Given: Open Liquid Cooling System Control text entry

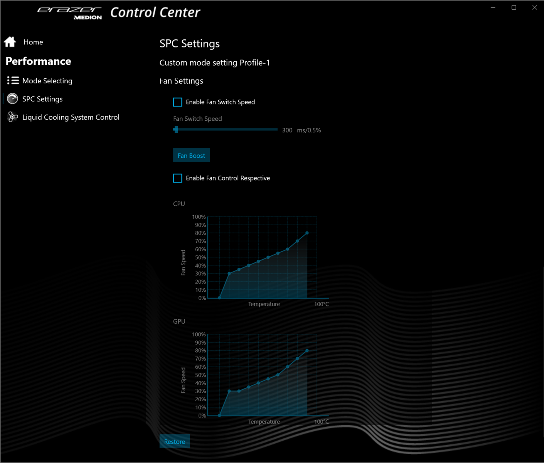Looking at the screenshot, I should point(71,117).
